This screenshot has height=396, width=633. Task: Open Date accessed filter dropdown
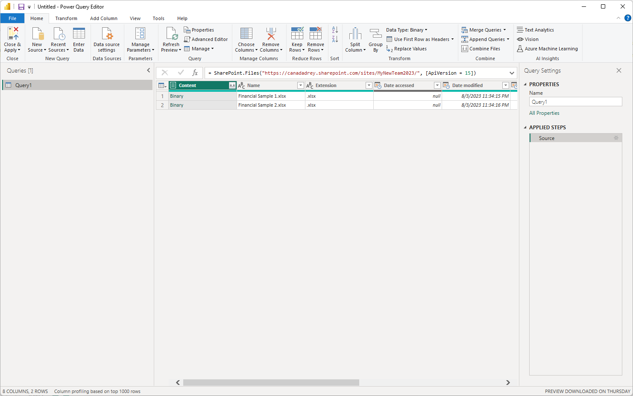tap(437, 85)
